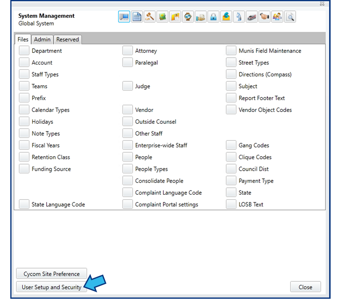The height and width of the screenshot is (299, 340).
Task: Click the wristwatch toolbar icon
Action: [188, 17]
